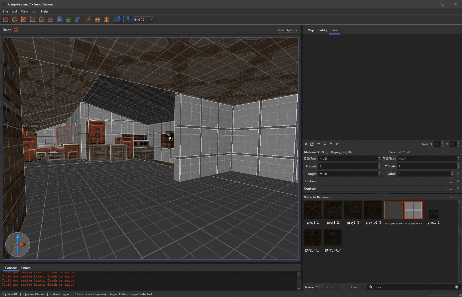Reset UV to world alignment
The width and height of the screenshot is (462, 297).
point(312,144)
